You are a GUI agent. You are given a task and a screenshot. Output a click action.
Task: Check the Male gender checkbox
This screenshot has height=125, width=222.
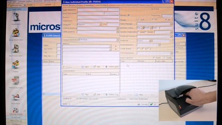pos(138,32)
